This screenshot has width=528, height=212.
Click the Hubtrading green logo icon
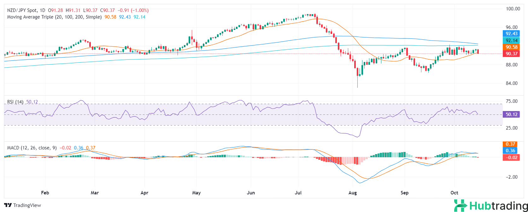[461, 206]
